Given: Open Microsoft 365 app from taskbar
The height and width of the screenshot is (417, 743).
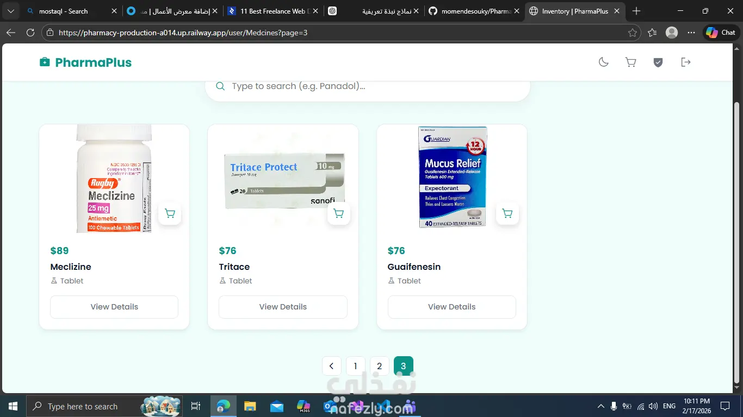Looking at the screenshot, I should 304,406.
